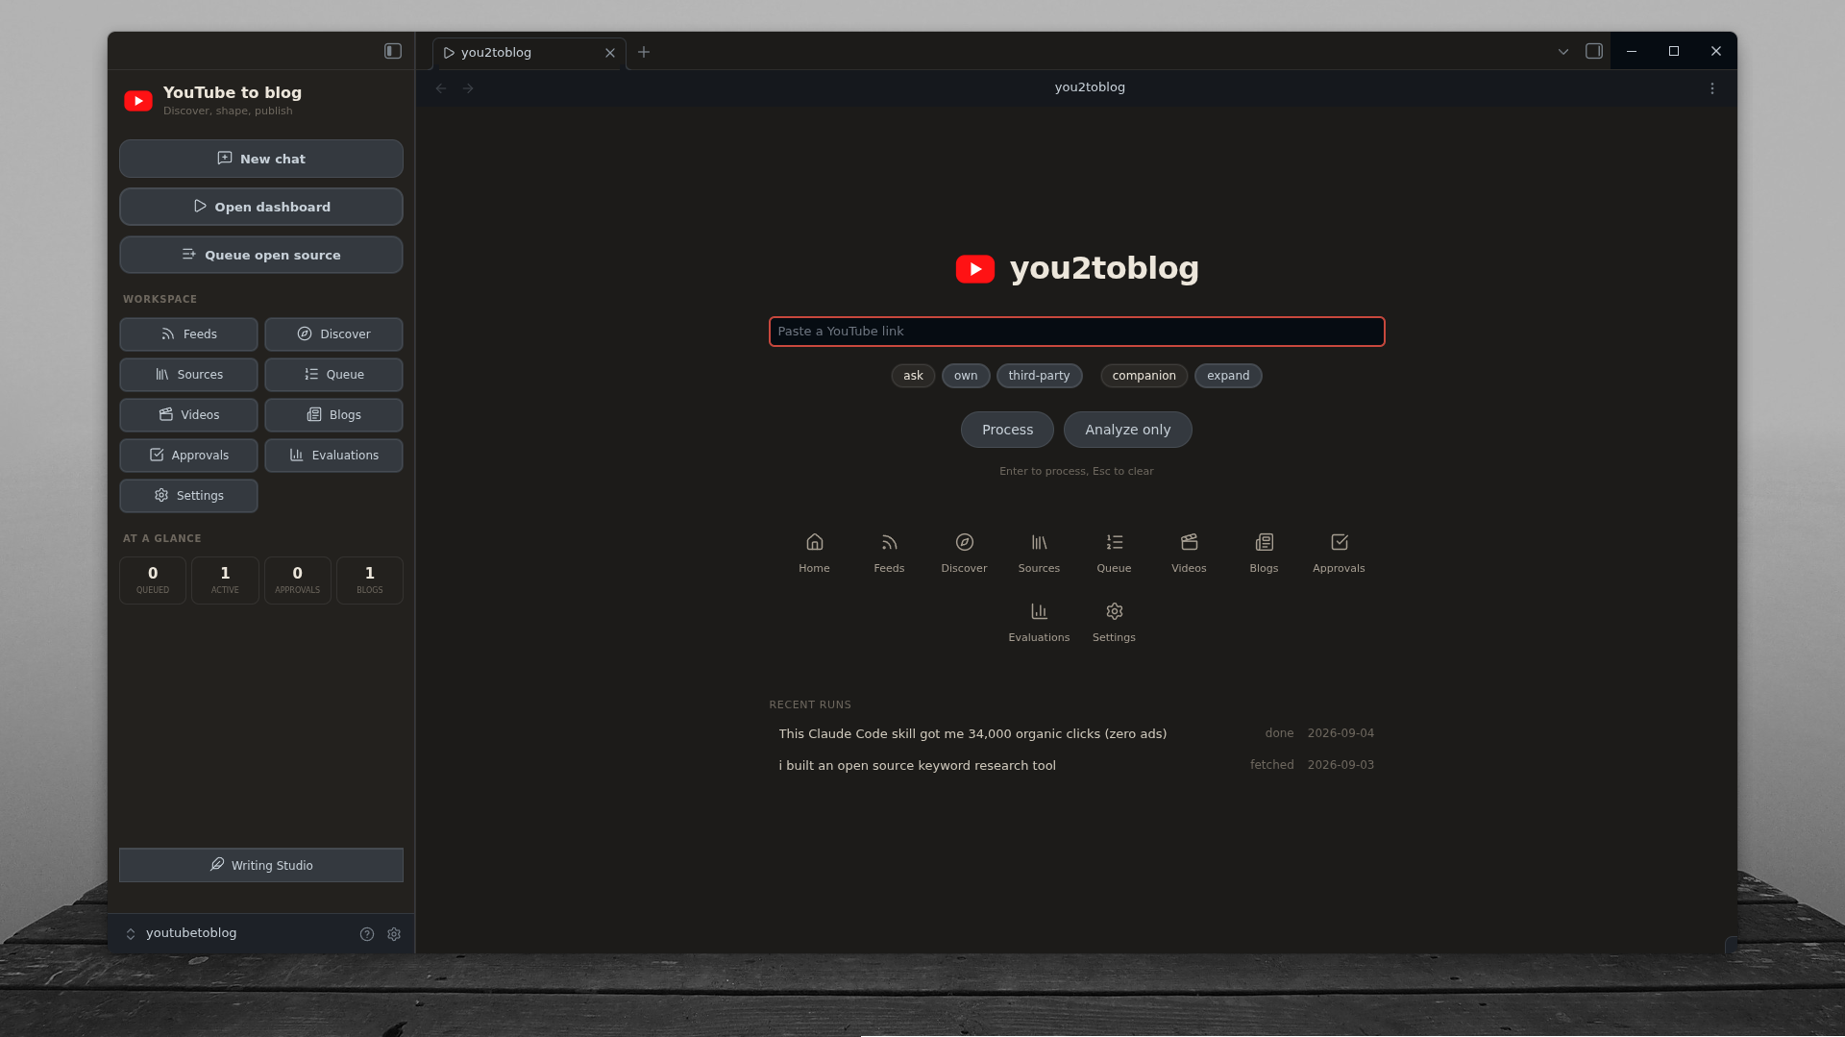
Task: Click the New chat button
Action: pyautogui.click(x=261, y=159)
